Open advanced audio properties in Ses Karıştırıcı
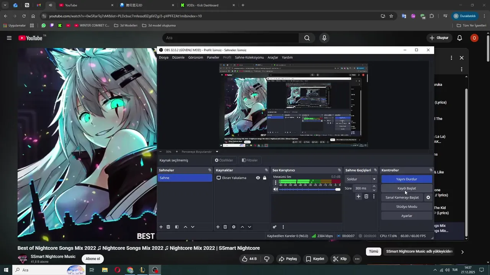Screen dimensions: 490x275 [274, 227]
